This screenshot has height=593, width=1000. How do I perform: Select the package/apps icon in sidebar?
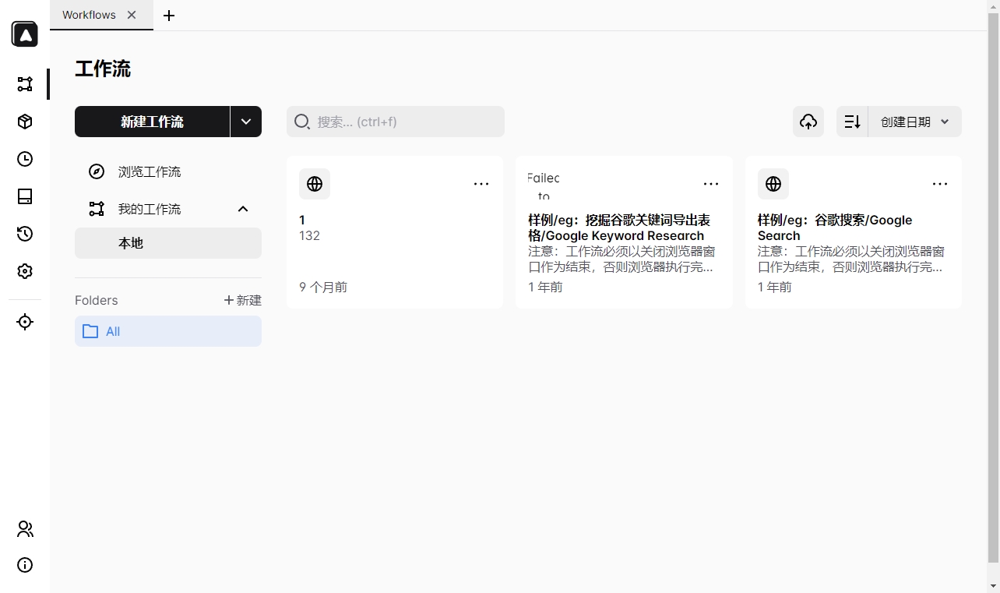click(x=24, y=122)
